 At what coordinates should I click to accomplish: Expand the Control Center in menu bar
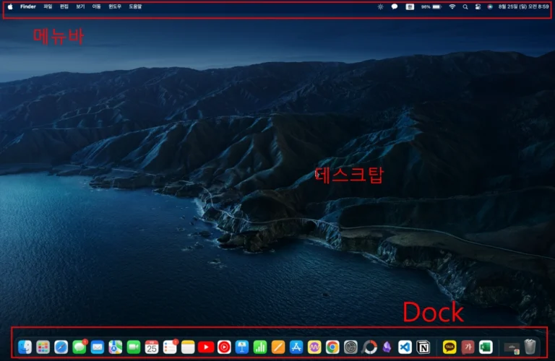coord(478,6)
